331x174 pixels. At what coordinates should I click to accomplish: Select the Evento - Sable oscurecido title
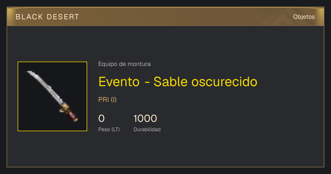click(x=178, y=81)
